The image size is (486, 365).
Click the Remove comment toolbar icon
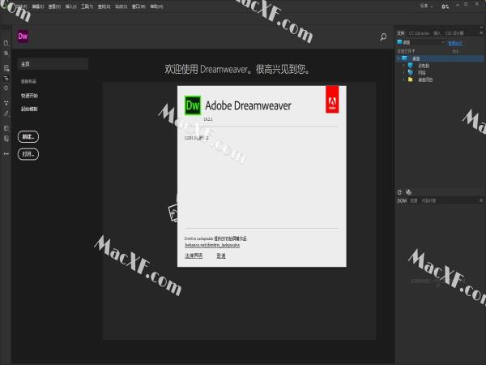click(x=6, y=139)
